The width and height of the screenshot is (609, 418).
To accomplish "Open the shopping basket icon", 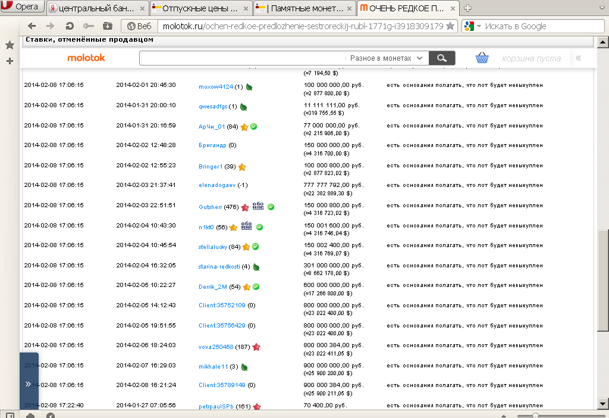I will coord(482,58).
